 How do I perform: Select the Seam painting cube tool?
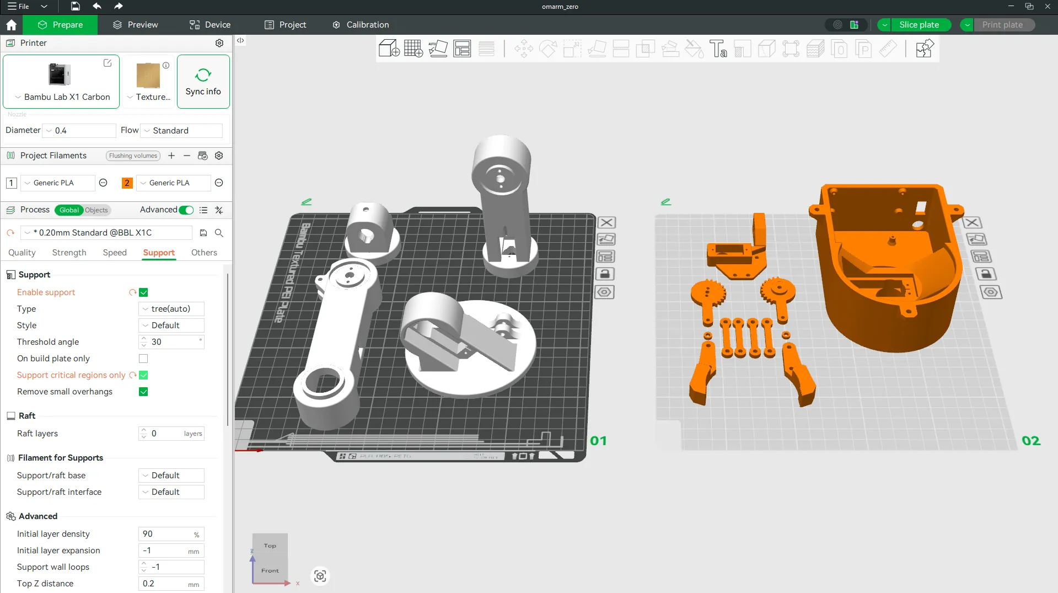(767, 49)
